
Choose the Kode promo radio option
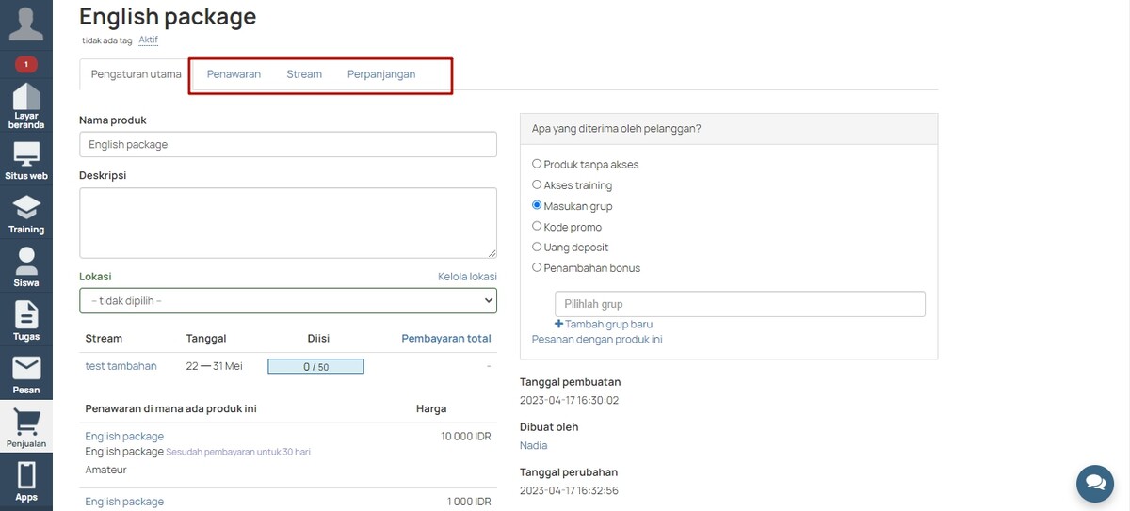[x=537, y=226]
